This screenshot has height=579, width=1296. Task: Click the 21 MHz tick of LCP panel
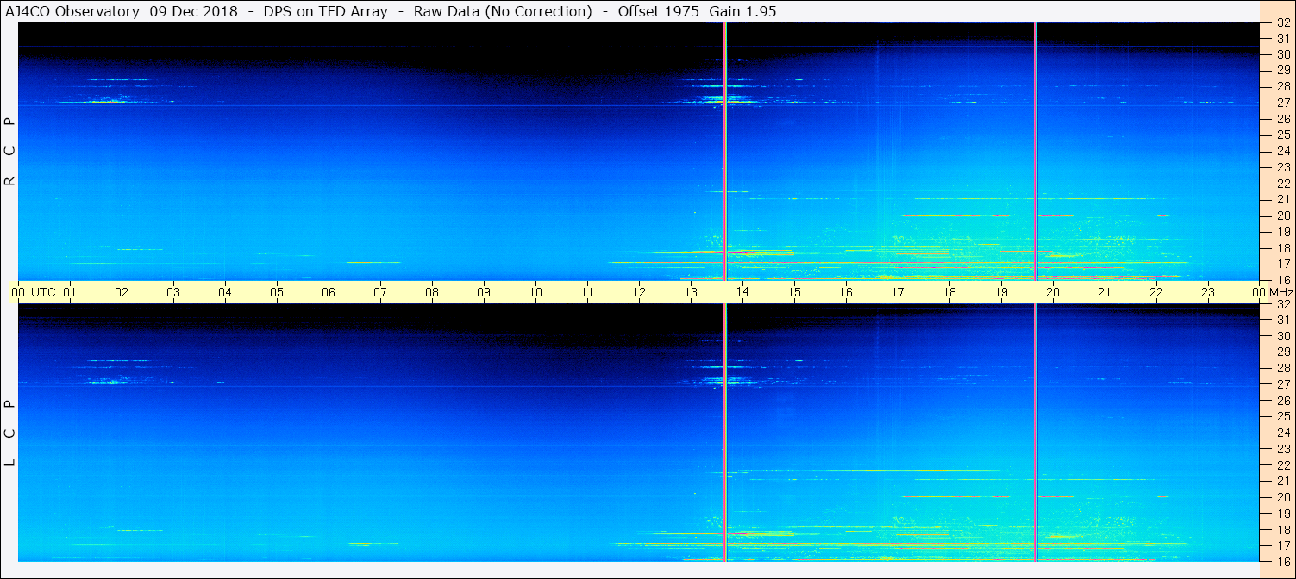pyautogui.click(x=1282, y=481)
